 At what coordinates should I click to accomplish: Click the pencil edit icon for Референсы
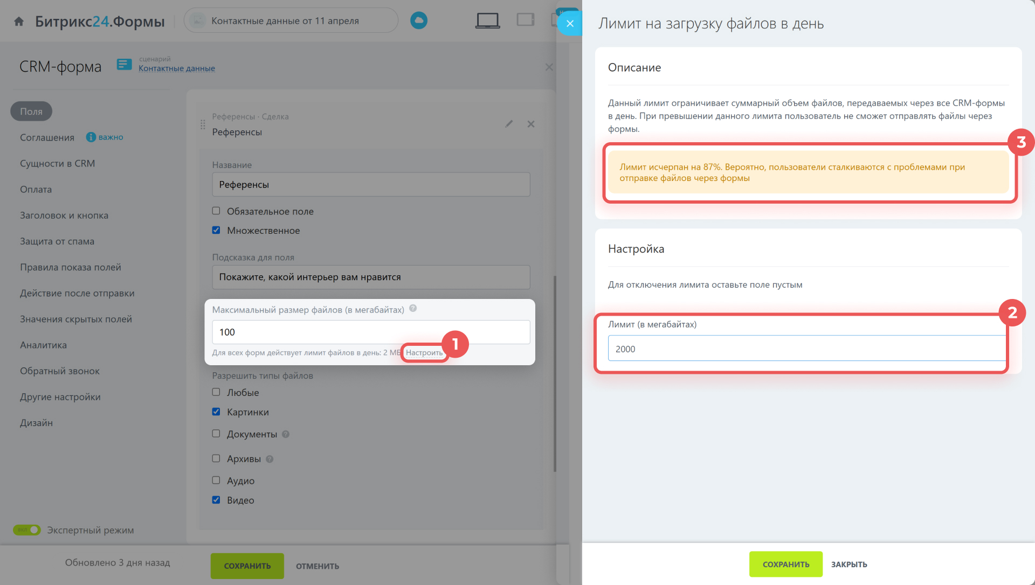[x=509, y=124]
